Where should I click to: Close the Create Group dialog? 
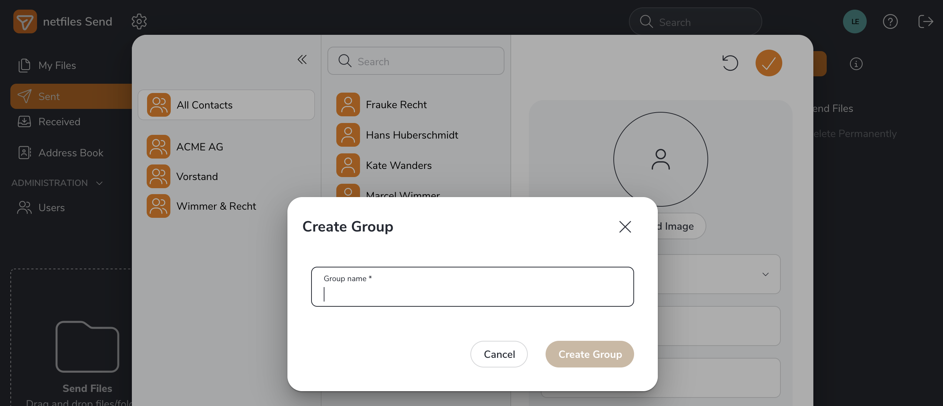(x=625, y=227)
